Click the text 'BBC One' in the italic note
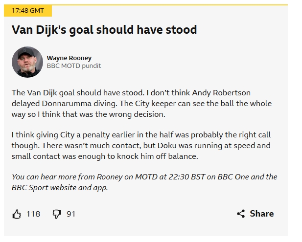The height and width of the screenshot is (242, 302). pos(233,177)
